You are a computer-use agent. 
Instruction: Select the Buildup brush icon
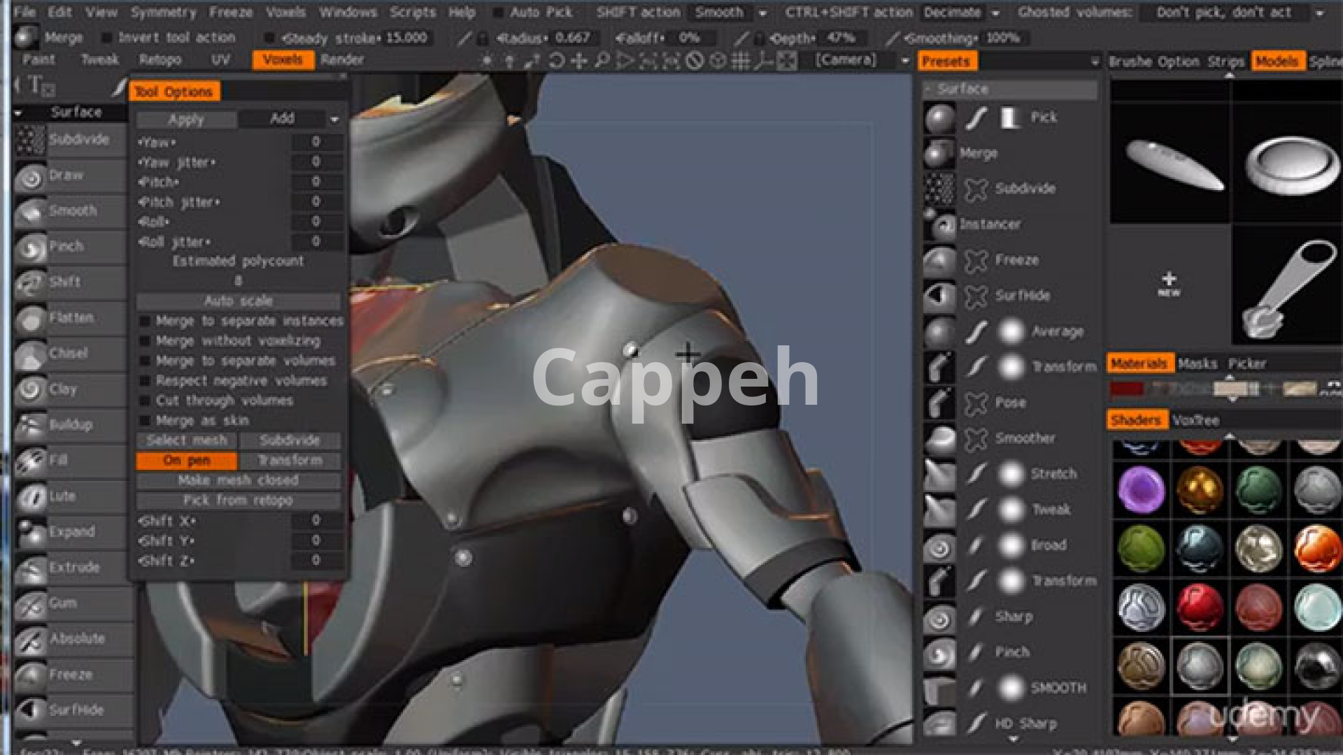pos(30,426)
